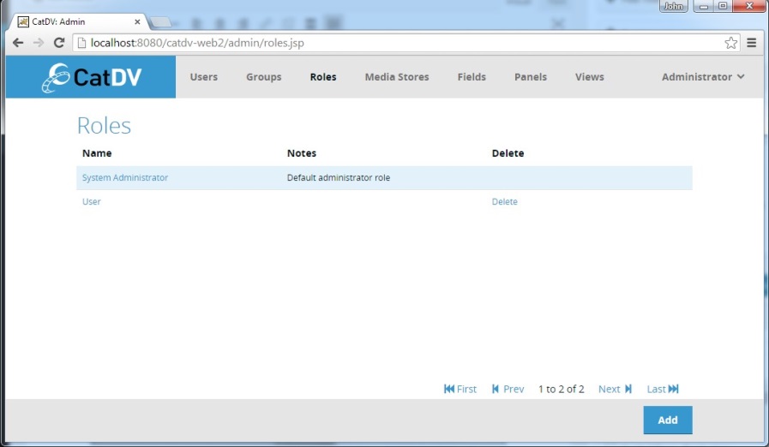
Task: Click the Roles page heading
Action: click(x=104, y=126)
